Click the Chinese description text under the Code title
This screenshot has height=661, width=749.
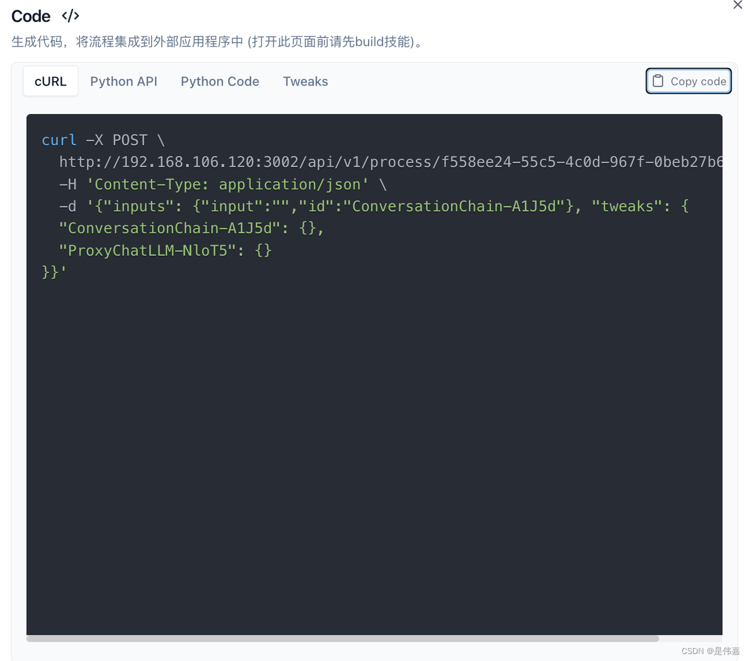(x=217, y=42)
